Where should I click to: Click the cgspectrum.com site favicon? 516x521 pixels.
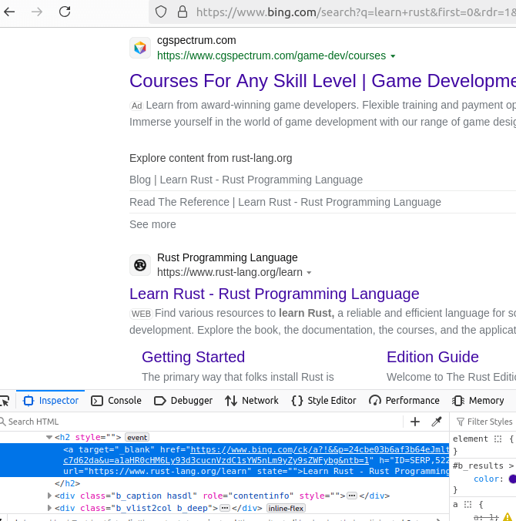(140, 48)
